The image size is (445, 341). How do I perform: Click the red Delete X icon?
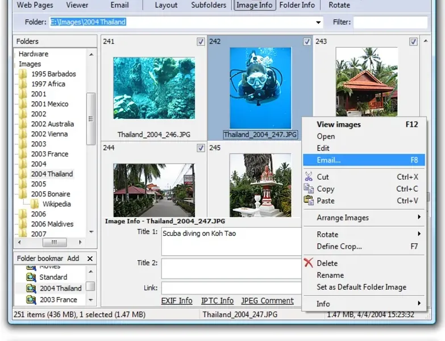coord(309,263)
